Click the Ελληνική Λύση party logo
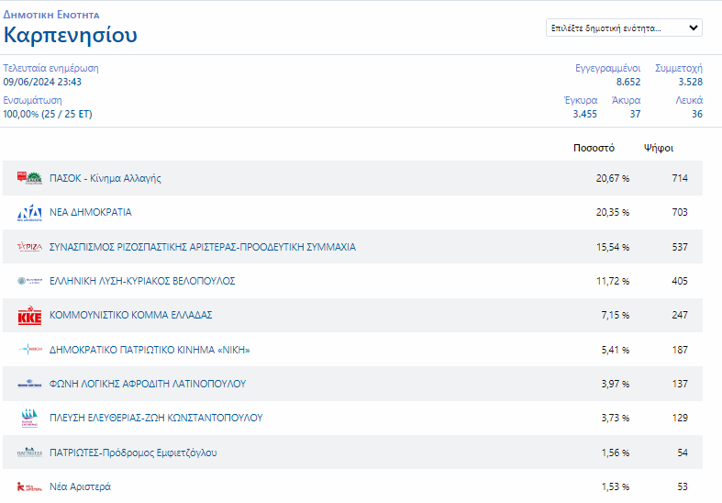 tap(29, 281)
